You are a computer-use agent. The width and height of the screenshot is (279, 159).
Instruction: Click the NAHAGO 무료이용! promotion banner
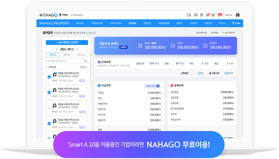point(139,145)
